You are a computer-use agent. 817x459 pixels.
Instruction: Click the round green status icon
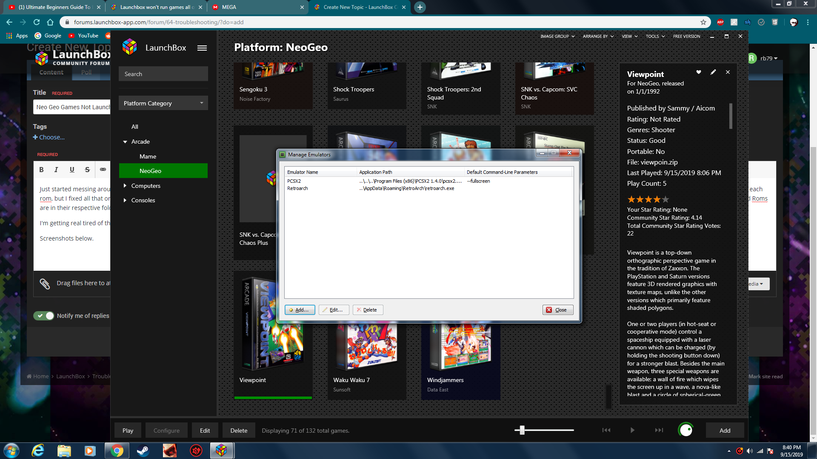686,430
